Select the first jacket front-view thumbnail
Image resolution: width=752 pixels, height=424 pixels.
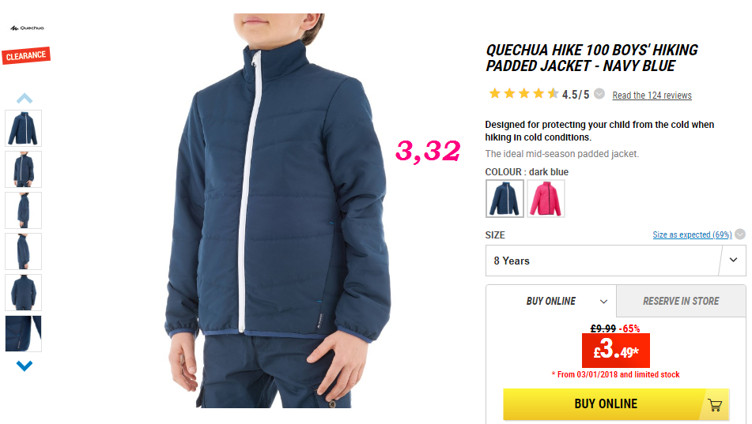24,129
